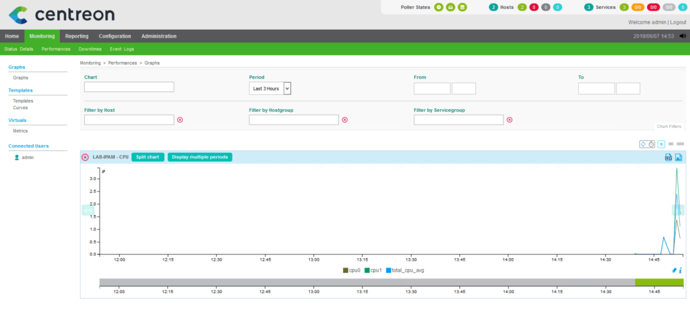
Task: Open Graphs link in sidebar
Action: click(x=21, y=77)
